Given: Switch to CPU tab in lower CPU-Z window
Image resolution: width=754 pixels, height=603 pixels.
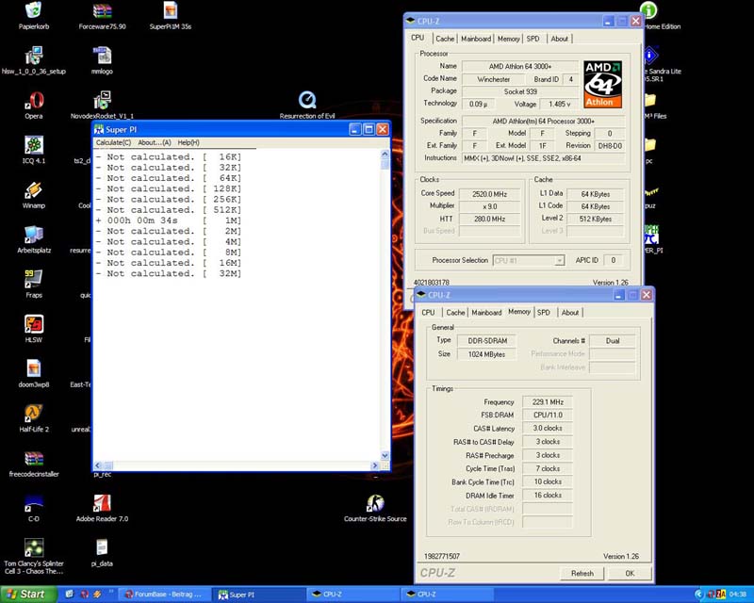Looking at the screenshot, I should point(428,313).
